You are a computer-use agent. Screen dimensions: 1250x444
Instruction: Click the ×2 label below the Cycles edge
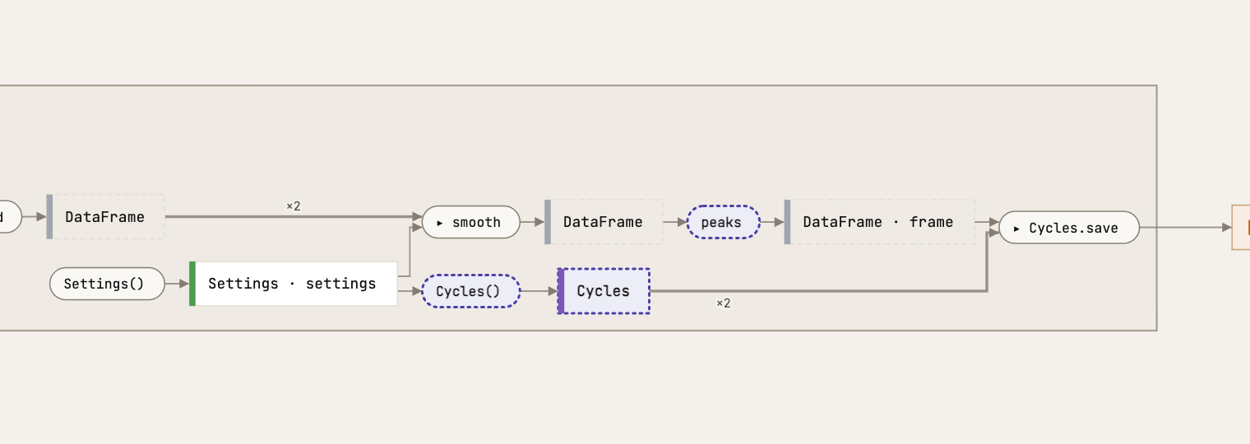(x=724, y=303)
